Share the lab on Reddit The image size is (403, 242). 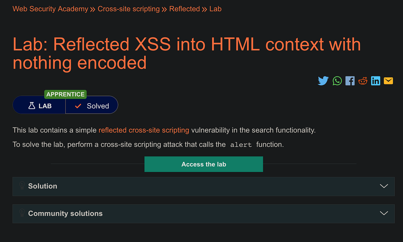click(x=363, y=81)
